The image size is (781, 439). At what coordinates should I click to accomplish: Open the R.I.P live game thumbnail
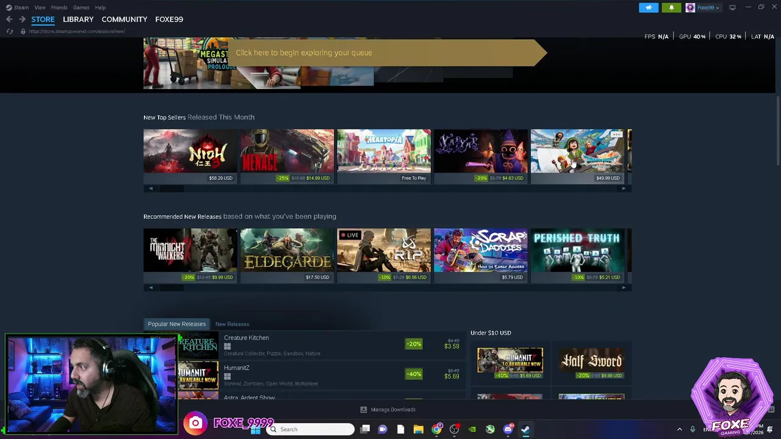pyautogui.click(x=384, y=250)
